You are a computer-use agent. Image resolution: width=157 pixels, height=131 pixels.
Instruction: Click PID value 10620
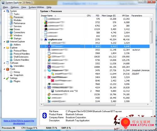click(x=97, y=57)
